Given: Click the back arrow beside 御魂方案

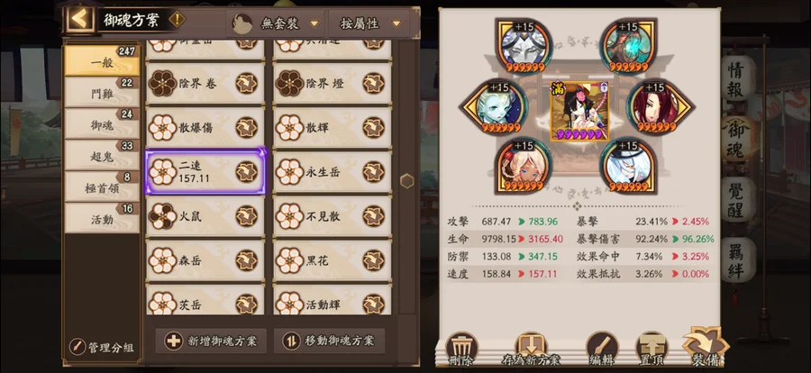Looking at the screenshot, I should pos(79,19).
